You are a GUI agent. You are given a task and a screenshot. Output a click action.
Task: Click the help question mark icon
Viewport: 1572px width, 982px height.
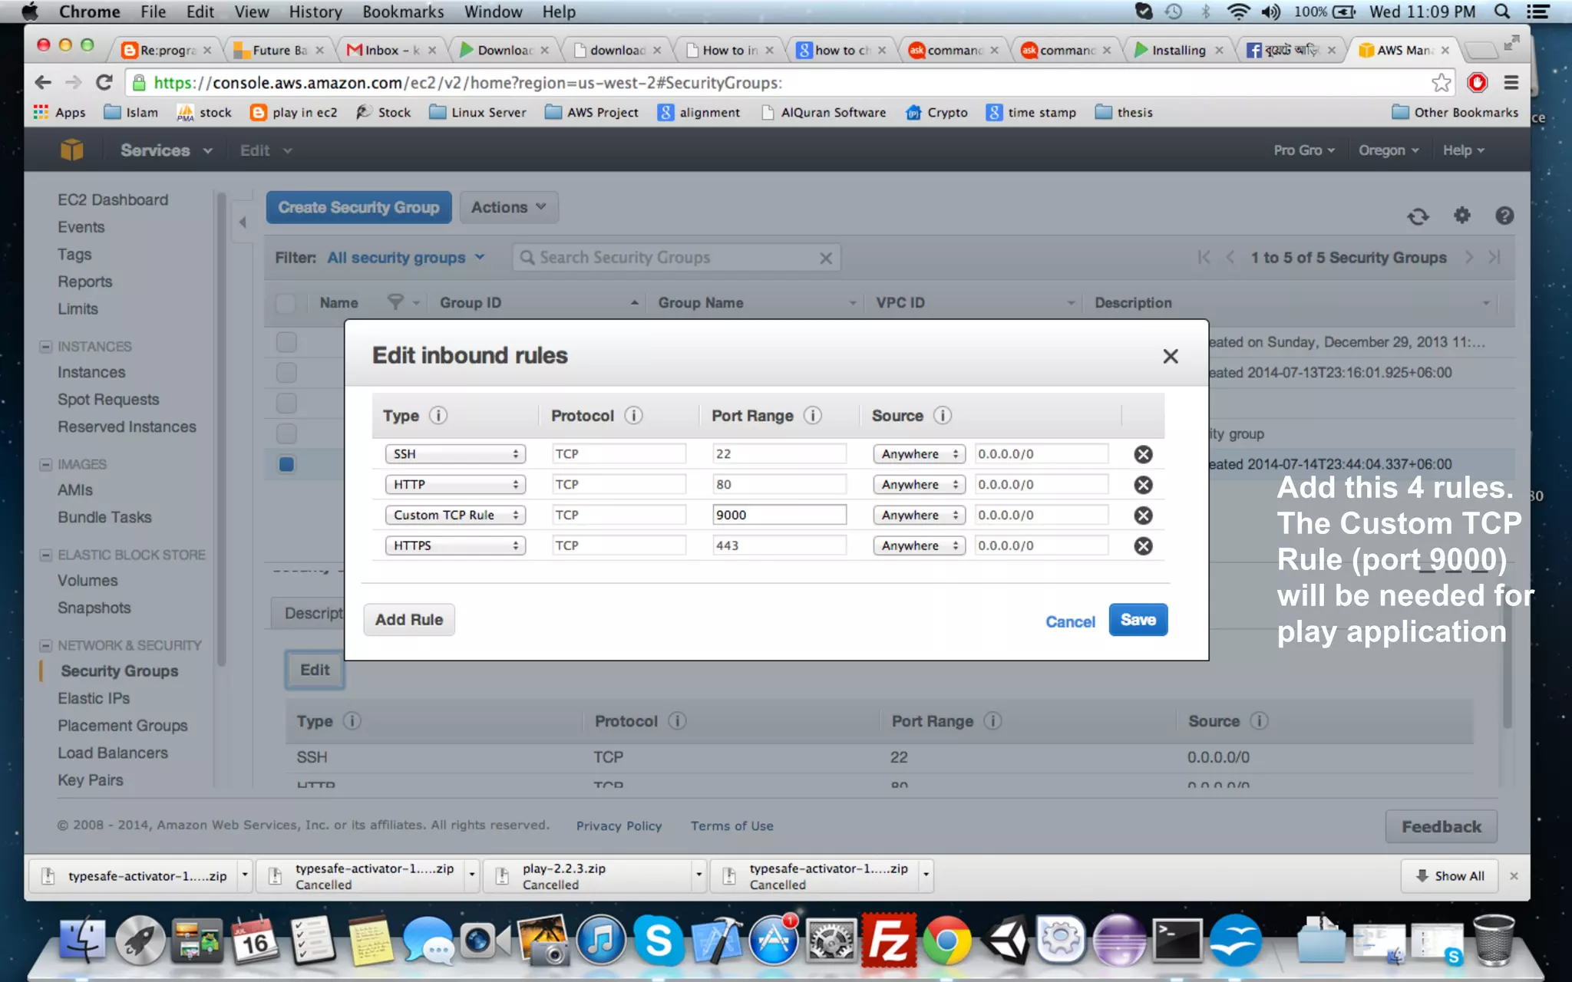1504,216
